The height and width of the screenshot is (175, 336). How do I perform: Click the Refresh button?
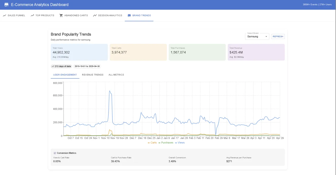click(x=278, y=36)
